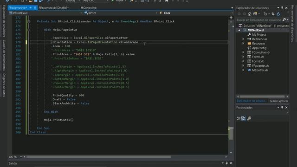Open the Any CPU platform dropdown
Screen dimensions: 297x167
click(x=107, y=1)
